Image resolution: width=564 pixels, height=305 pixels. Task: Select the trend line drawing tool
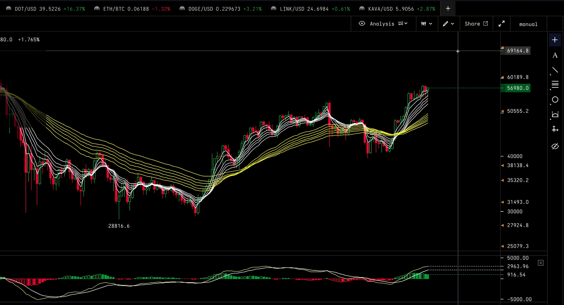tap(555, 70)
